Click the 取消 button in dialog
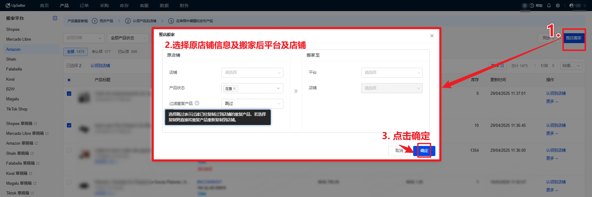592x197 pixels. [399, 151]
